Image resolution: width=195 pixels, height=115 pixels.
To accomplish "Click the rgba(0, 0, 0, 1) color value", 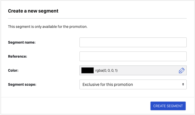I will pos(106,71).
